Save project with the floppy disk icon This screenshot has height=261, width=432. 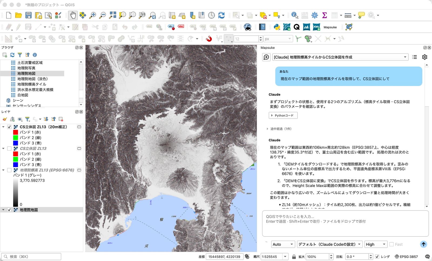click(x=28, y=15)
